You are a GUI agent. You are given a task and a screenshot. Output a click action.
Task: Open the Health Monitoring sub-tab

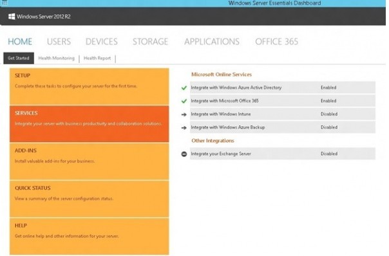(x=56, y=59)
